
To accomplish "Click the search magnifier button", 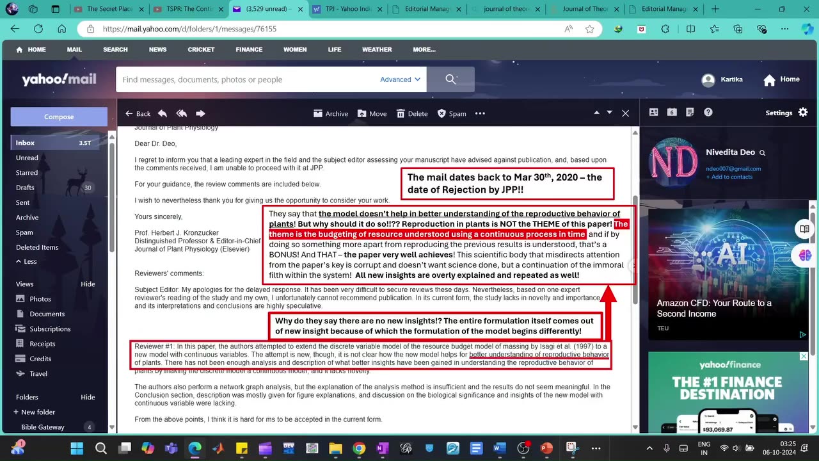I will (x=451, y=79).
